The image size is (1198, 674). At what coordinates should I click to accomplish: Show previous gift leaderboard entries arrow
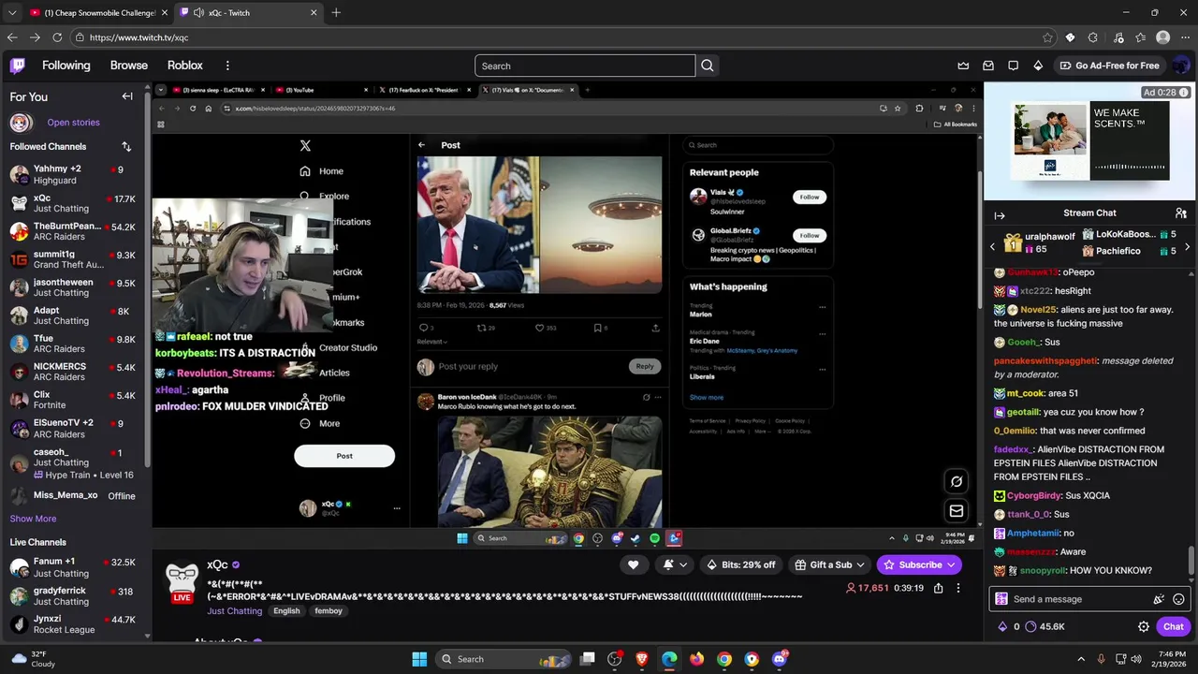993,247
